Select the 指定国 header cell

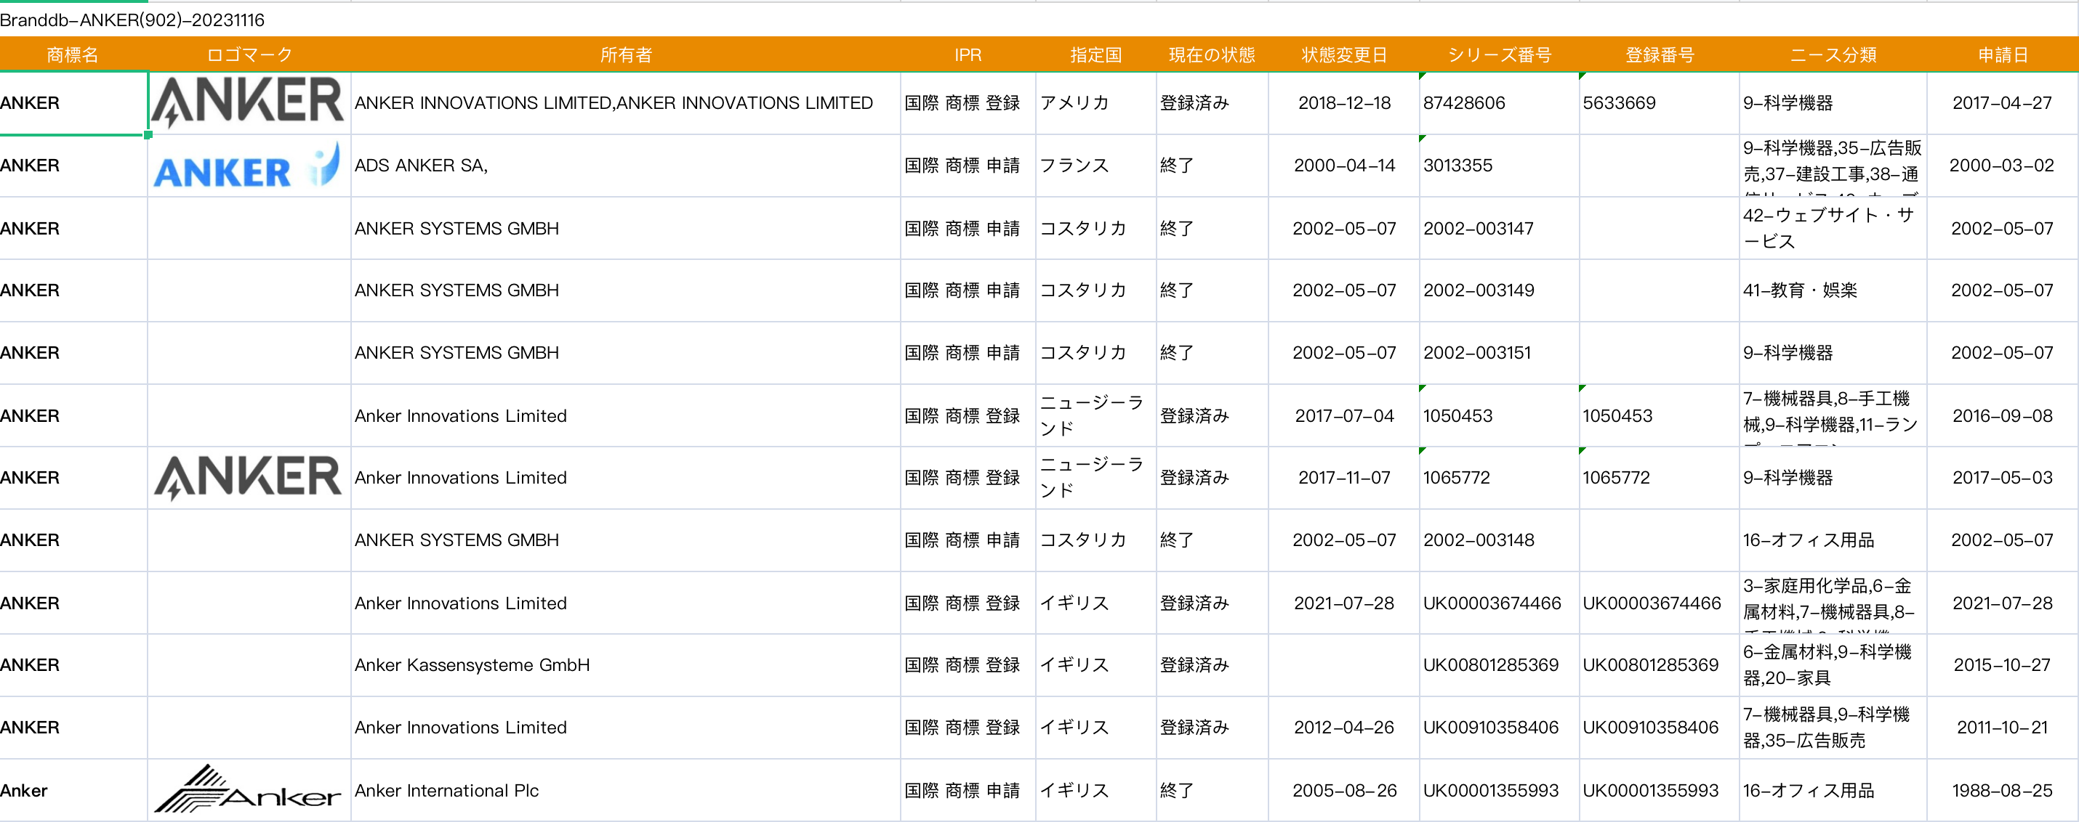tap(1096, 54)
